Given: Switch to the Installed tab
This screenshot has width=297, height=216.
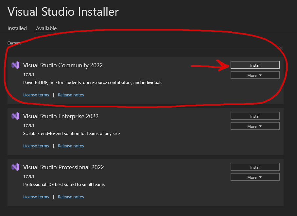Looking at the screenshot, I should pos(17,28).
